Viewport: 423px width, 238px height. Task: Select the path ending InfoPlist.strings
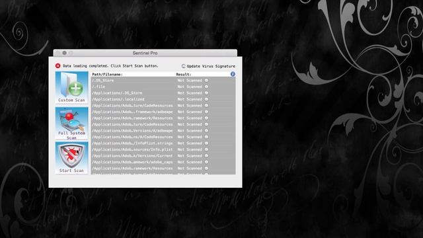point(132,143)
